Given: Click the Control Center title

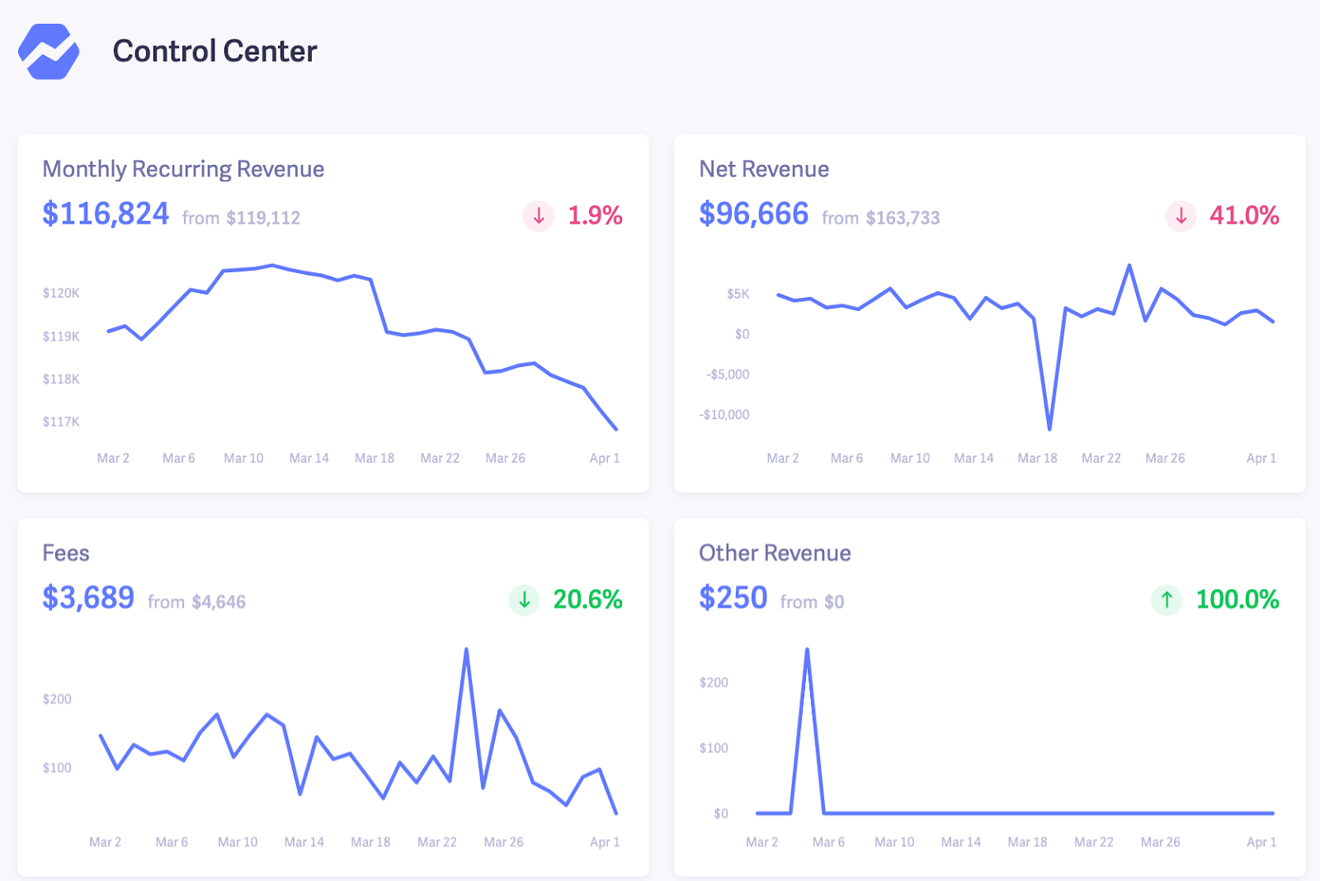Looking at the screenshot, I should pyautogui.click(x=214, y=51).
